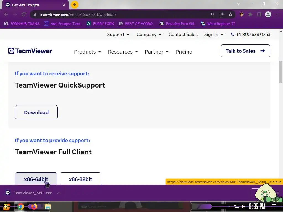Bookmark this page with star icon

point(230,14)
